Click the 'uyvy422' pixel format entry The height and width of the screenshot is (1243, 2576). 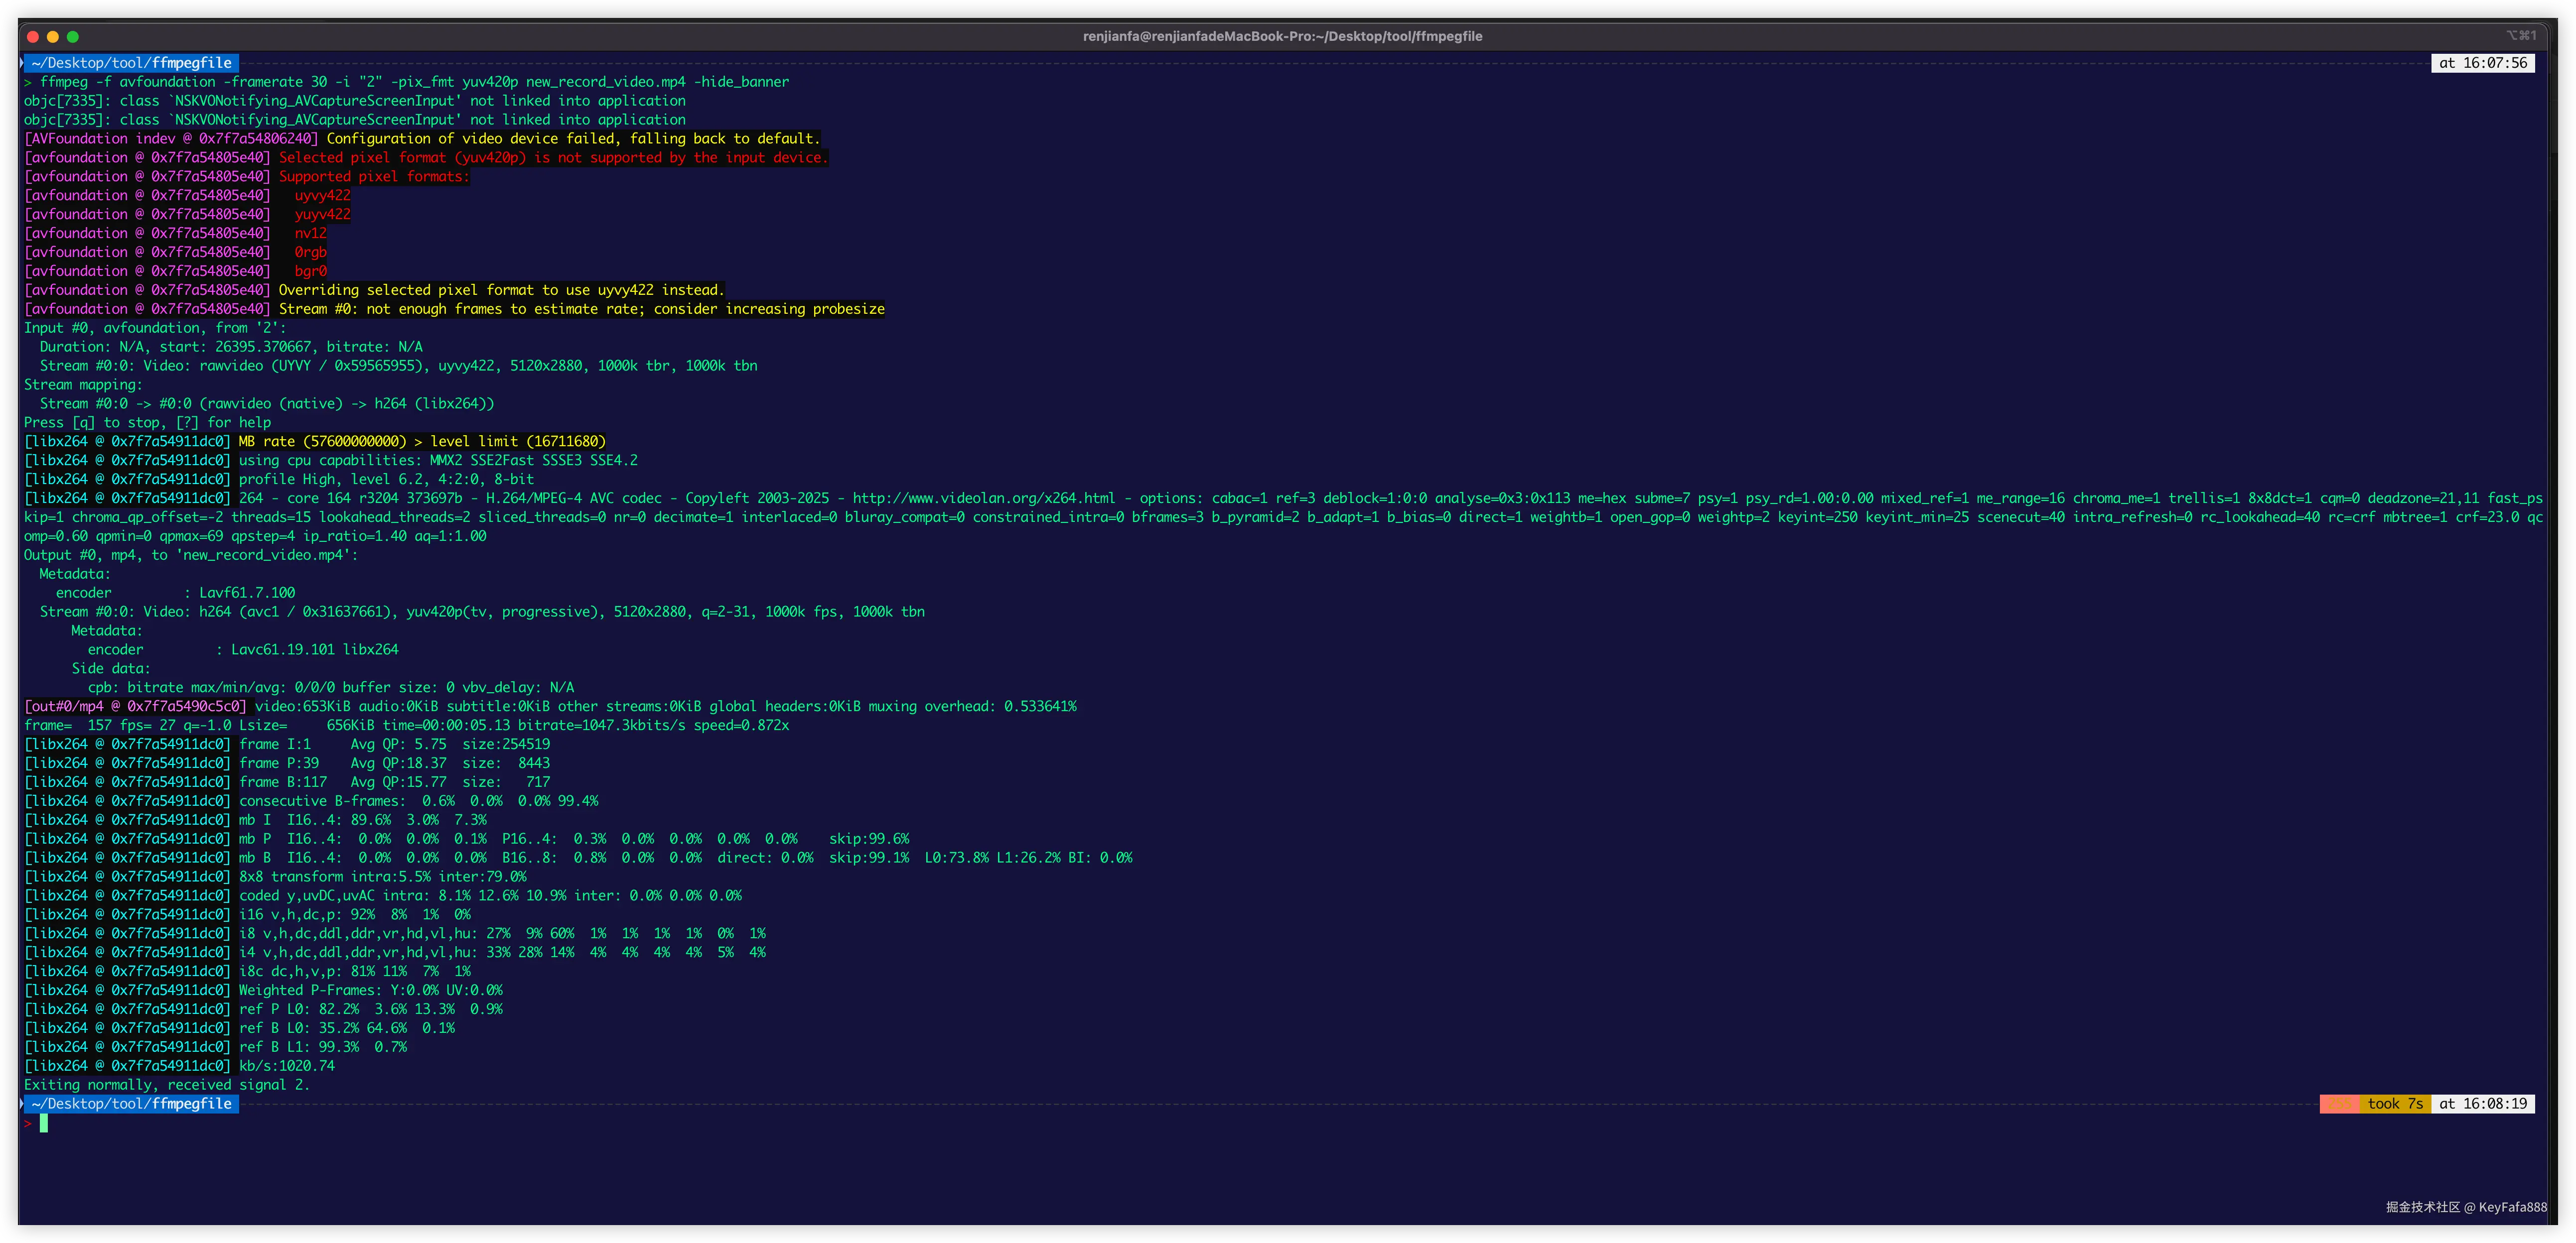tap(322, 196)
